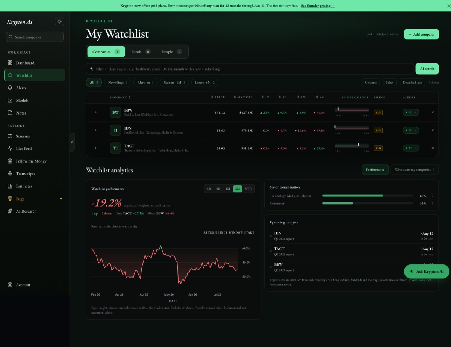This screenshot has height=347, width=451.
Task: Open the Dashboard icon in sidebar
Action: click(x=10, y=63)
